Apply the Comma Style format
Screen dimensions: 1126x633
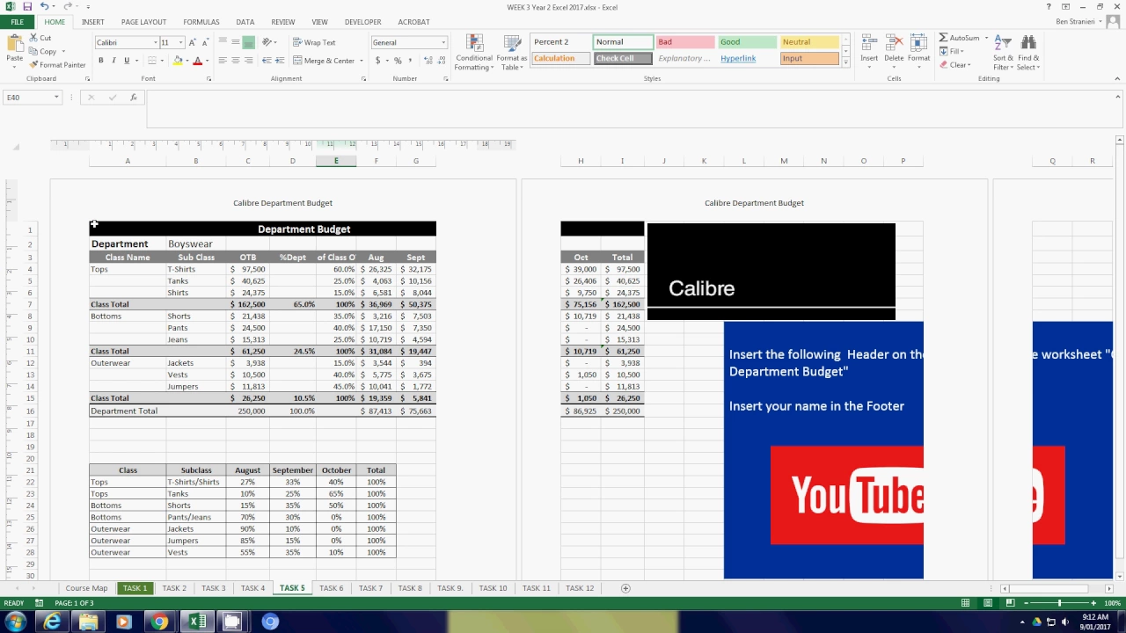pos(411,61)
